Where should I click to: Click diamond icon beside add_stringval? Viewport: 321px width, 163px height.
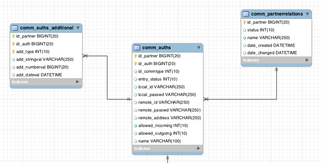[x=14, y=60]
